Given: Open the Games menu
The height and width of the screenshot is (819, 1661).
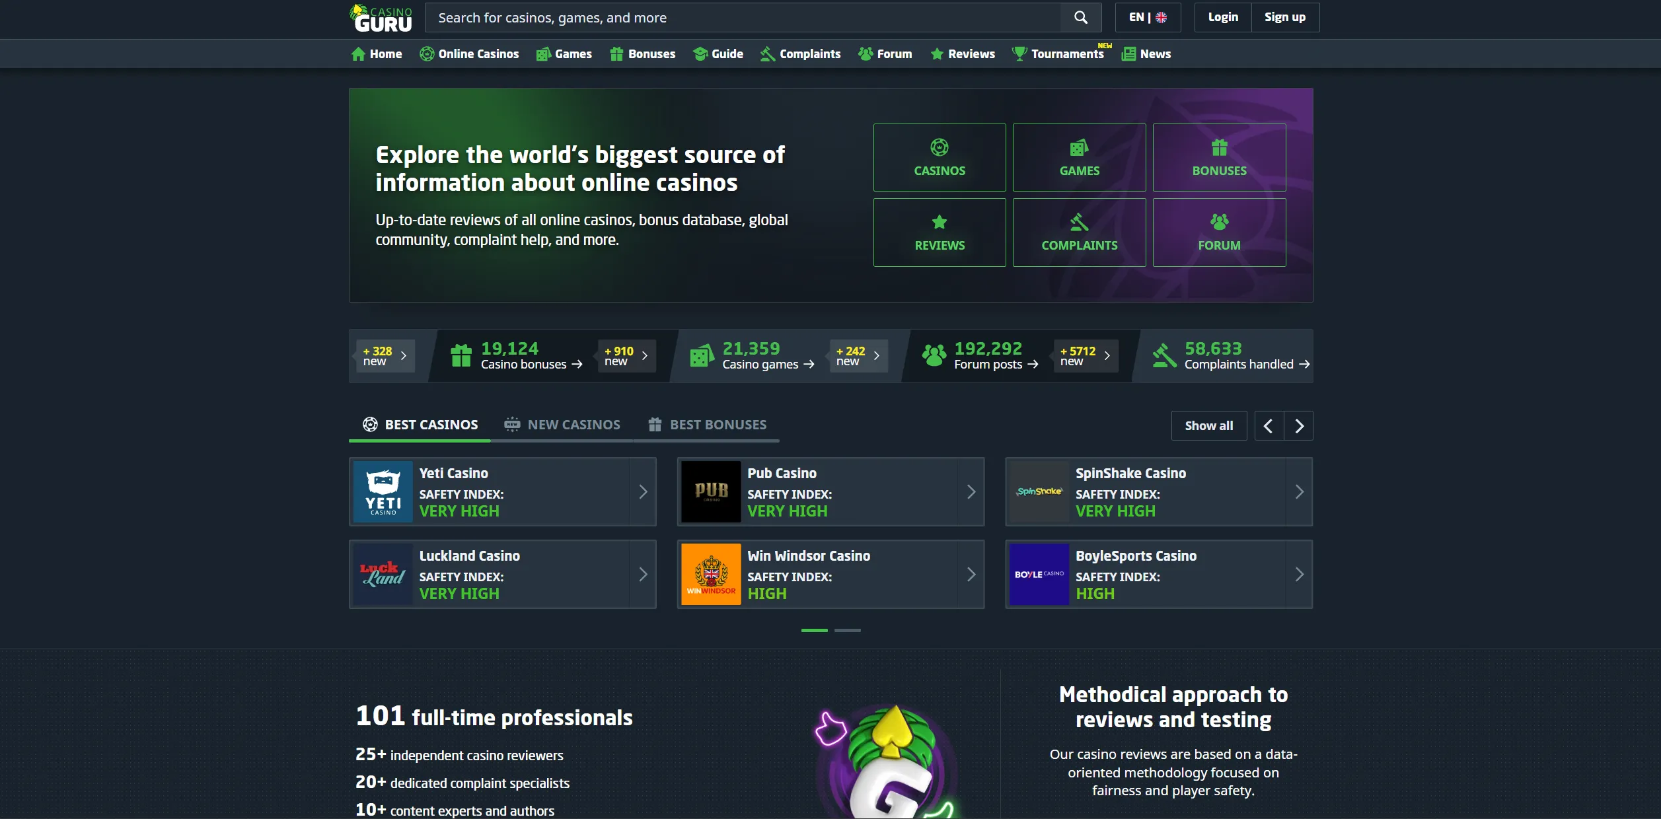Looking at the screenshot, I should [564, 54].
